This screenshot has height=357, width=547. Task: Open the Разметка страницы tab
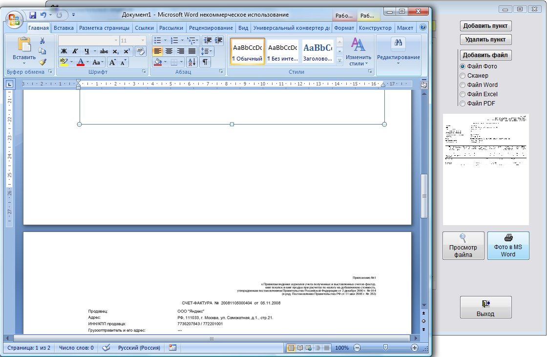click(x=104, y=28)
